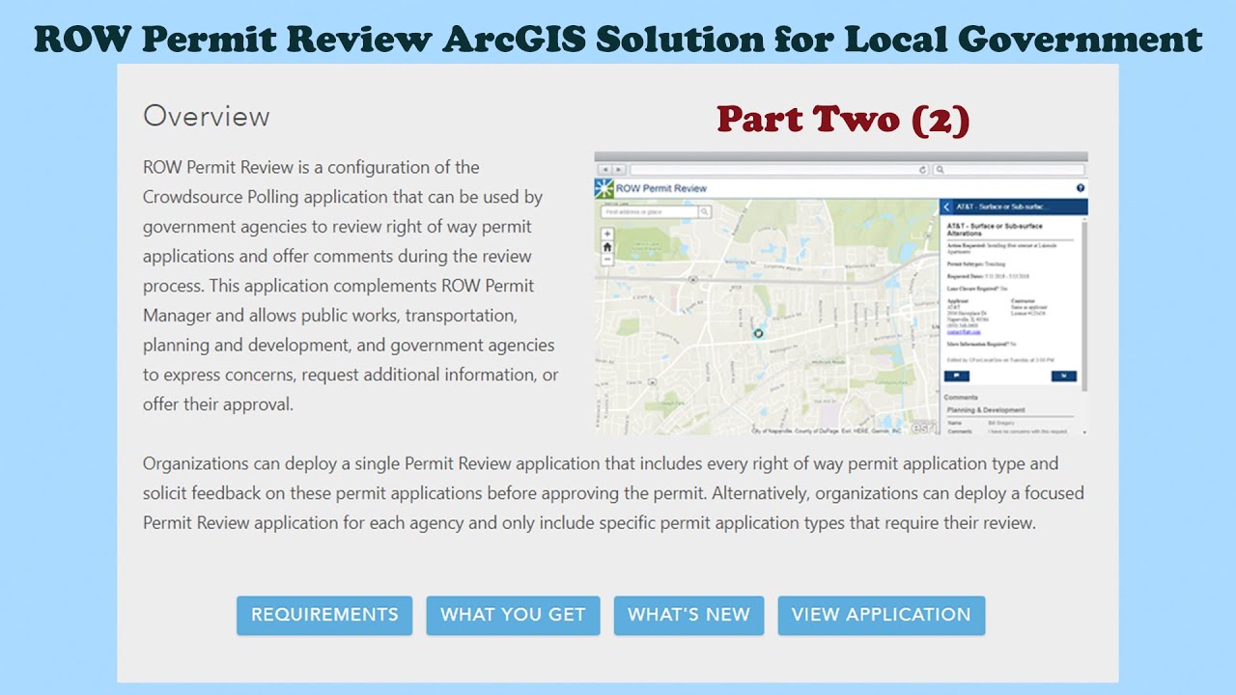1236x695 pixels.
Task: Zoom in on the map
Action: [607, 234]
